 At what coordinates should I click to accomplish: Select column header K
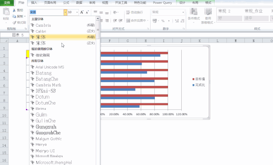200,41
